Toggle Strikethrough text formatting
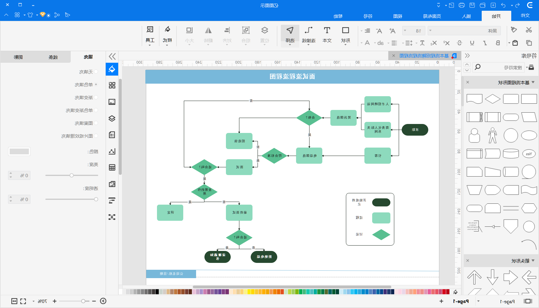539x308 pixels. pos(459,43)
